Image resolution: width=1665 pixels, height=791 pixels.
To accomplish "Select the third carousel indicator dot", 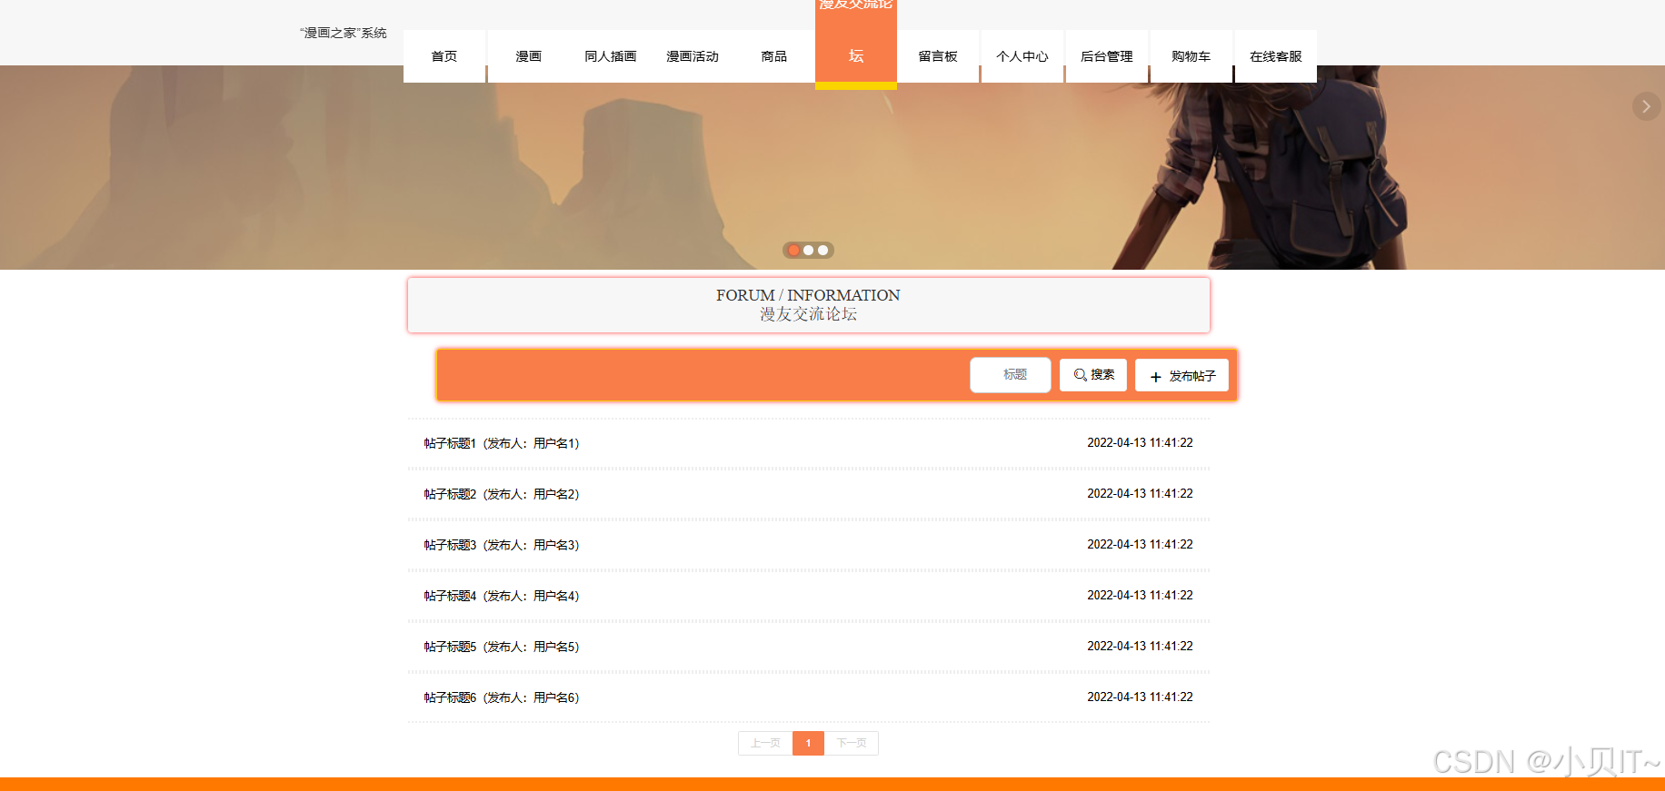I will (x=823, y=250).
